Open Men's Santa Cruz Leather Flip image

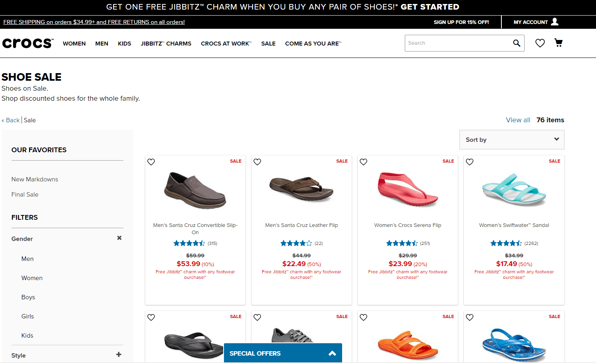[301, 190]
